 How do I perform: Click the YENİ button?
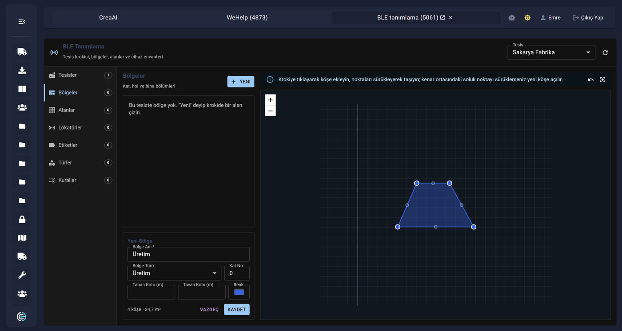click(241, 82)
